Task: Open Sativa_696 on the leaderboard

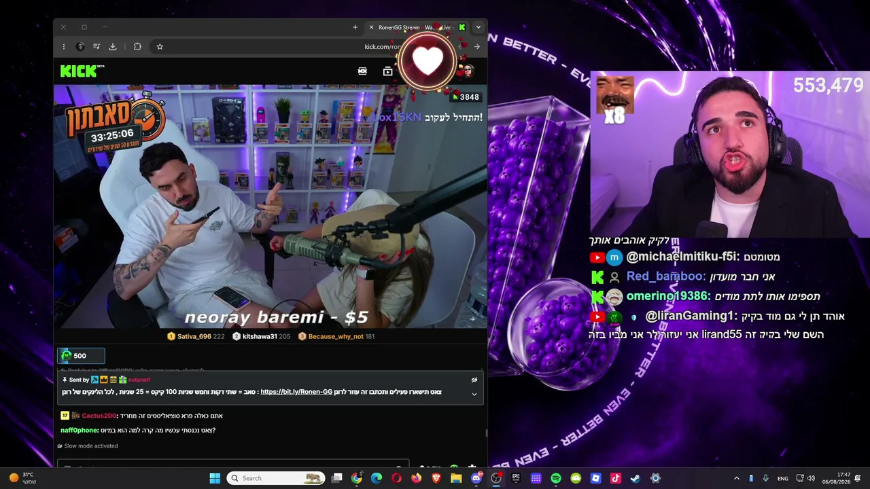Action: (196, 336)
